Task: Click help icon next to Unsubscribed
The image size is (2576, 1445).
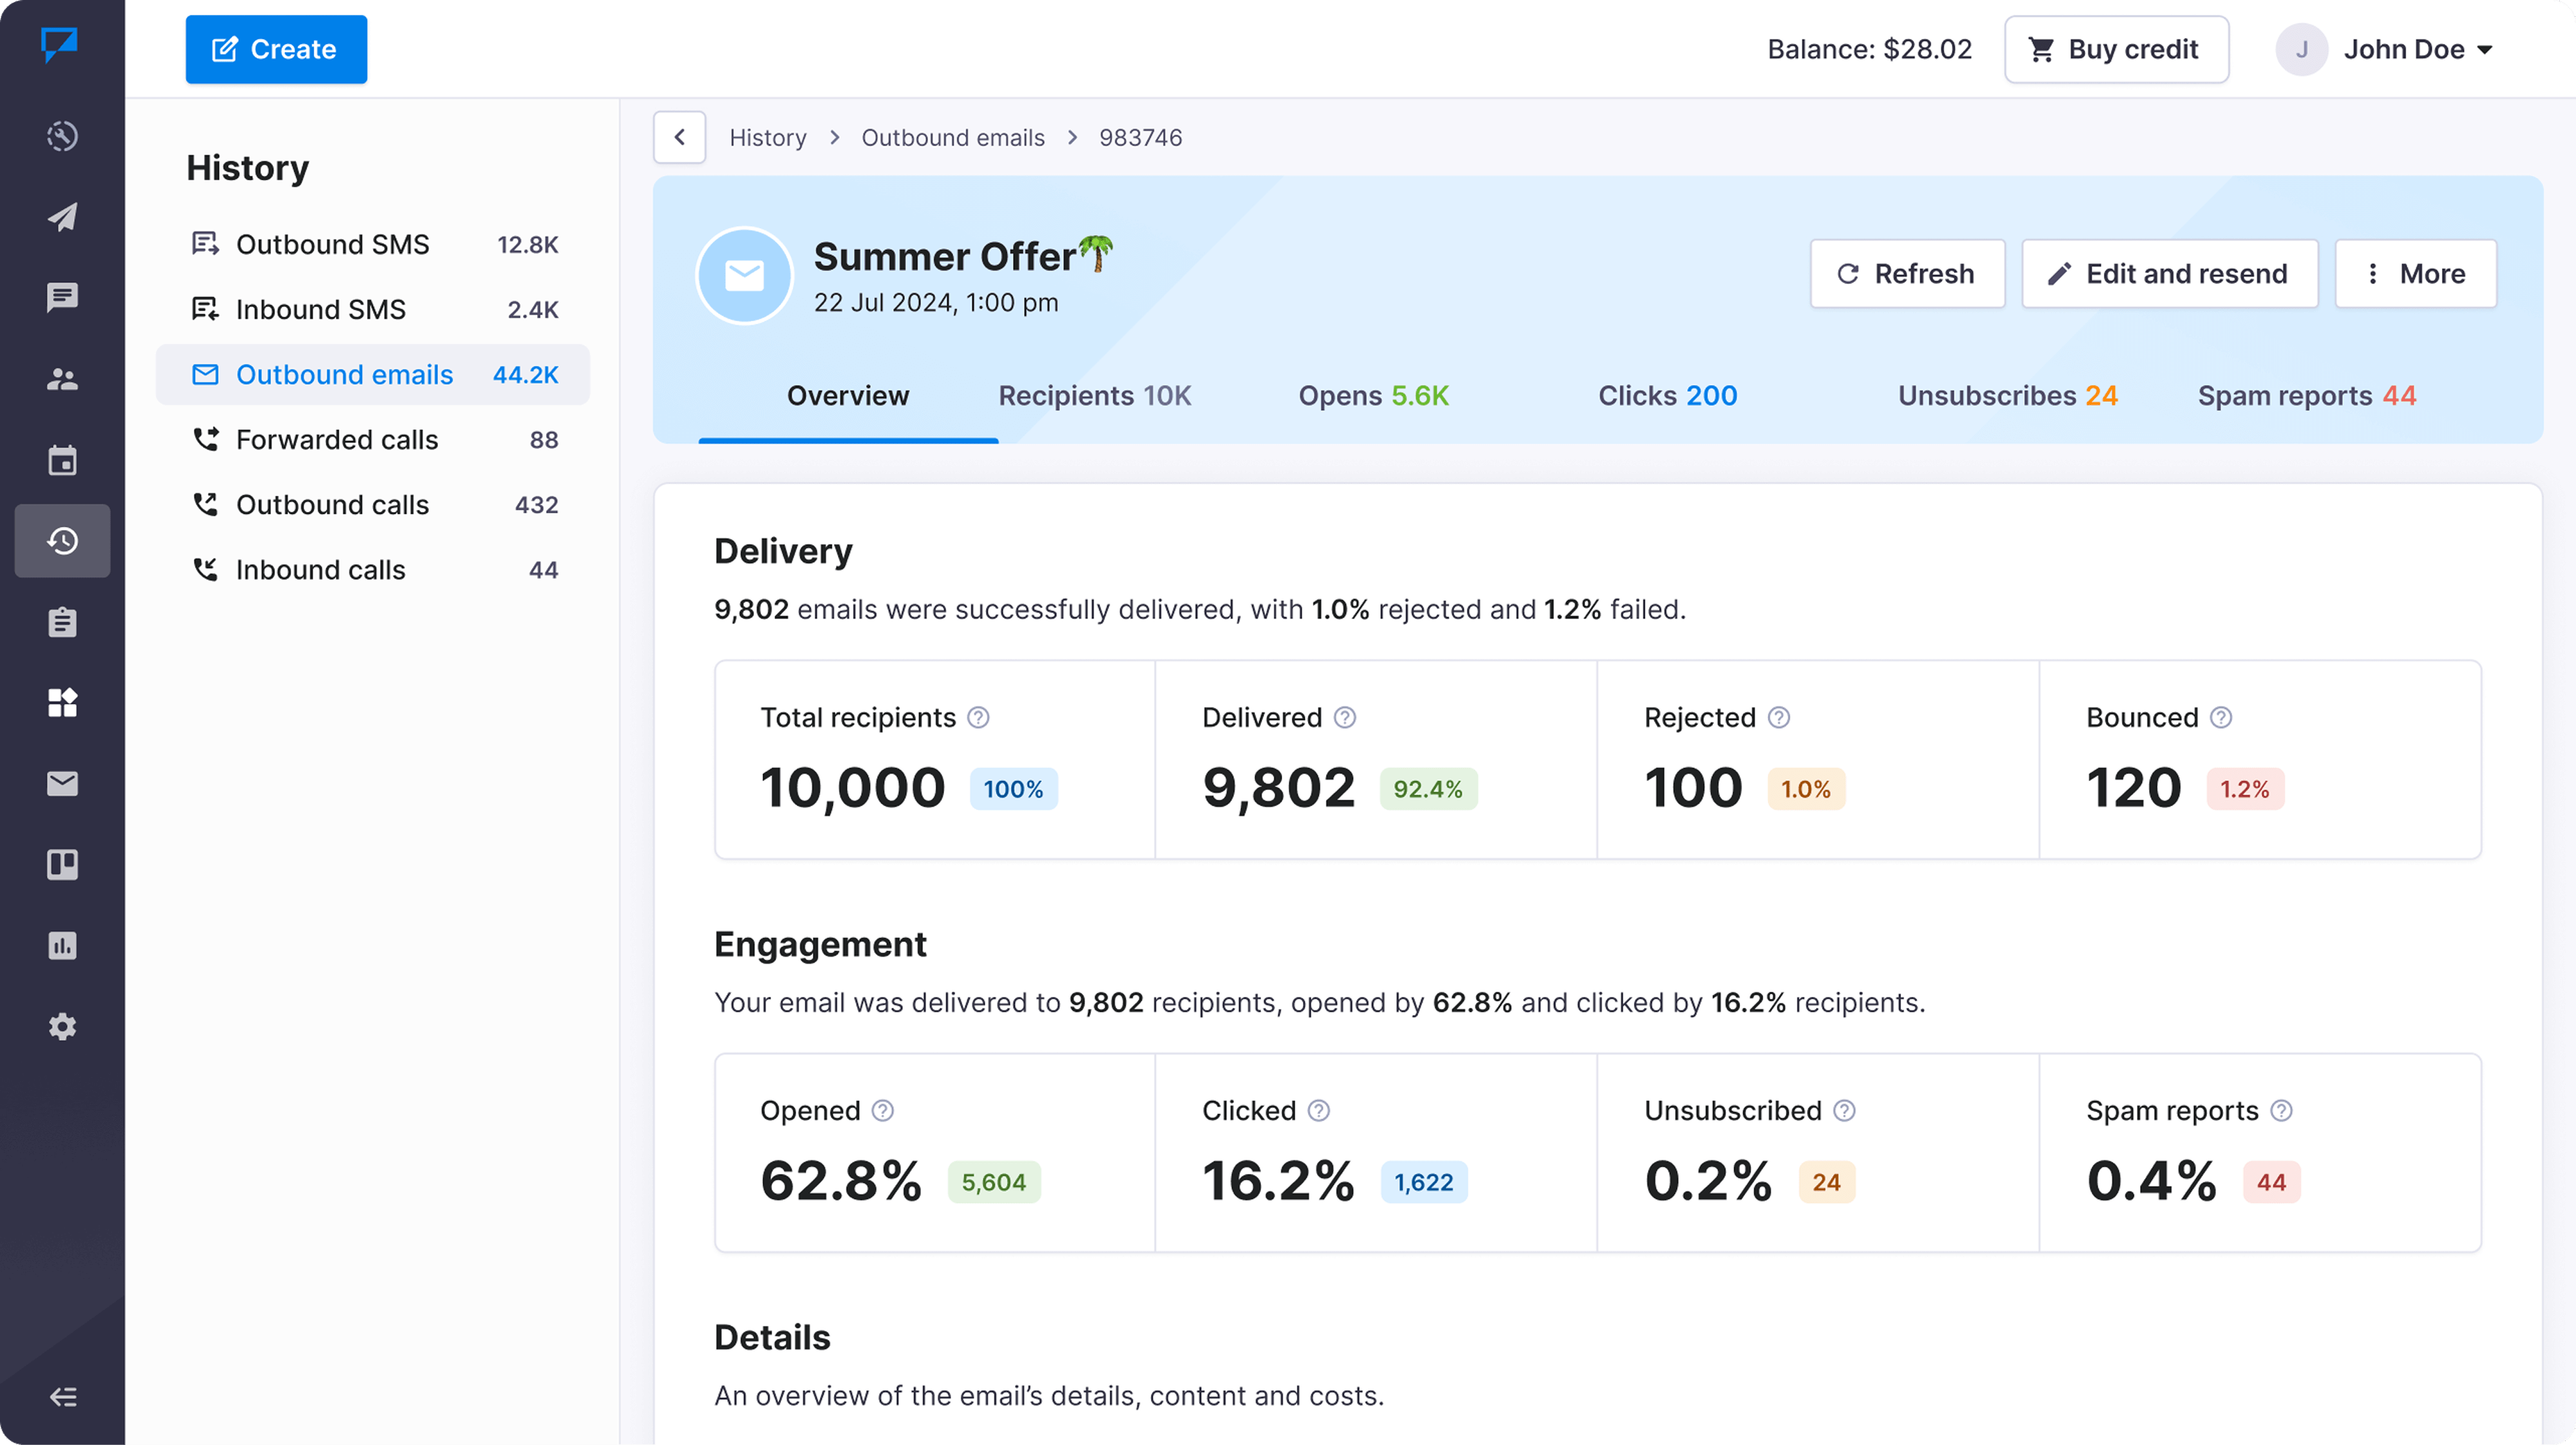Action: (x=1845, y=1111)
